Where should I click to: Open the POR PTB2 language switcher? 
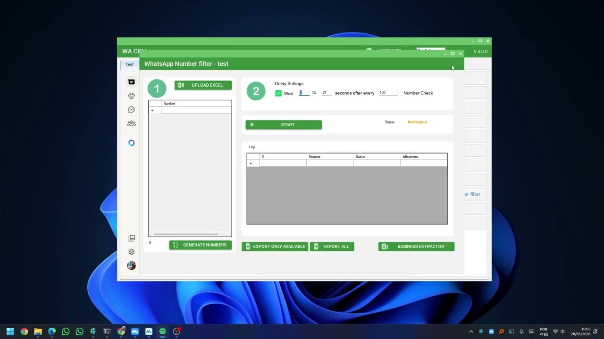click(544, 331)
